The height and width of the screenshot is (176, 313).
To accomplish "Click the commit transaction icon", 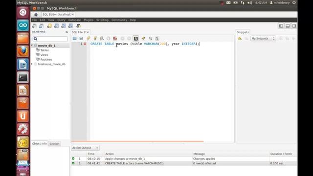I will click(x=122, y=38).
